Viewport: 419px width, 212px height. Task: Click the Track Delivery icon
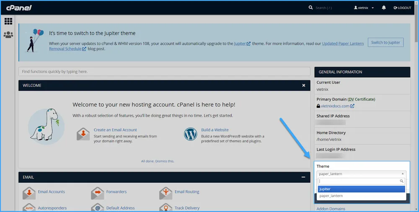pos(166,208)
